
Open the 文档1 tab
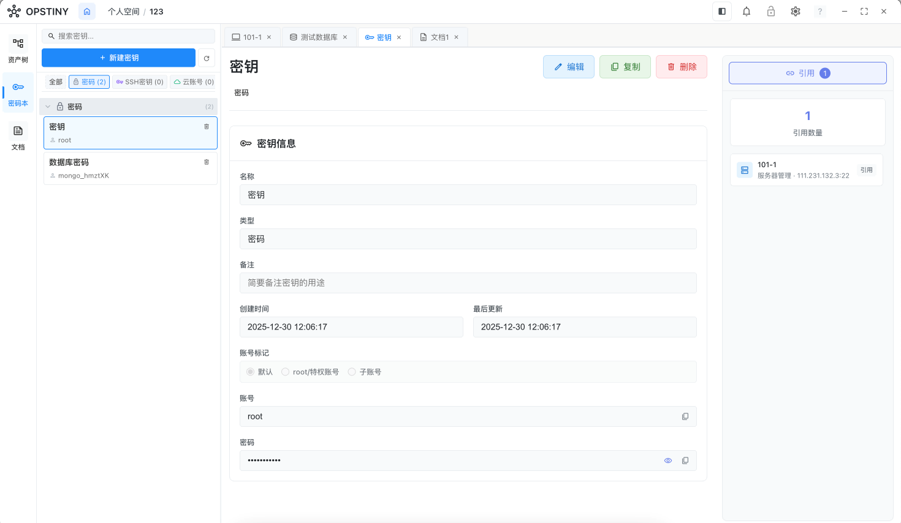tap(438, 37)
